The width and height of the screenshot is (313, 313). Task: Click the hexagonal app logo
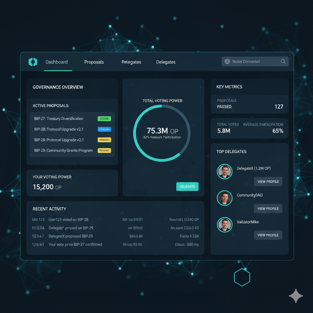click(x=33, y=62)
